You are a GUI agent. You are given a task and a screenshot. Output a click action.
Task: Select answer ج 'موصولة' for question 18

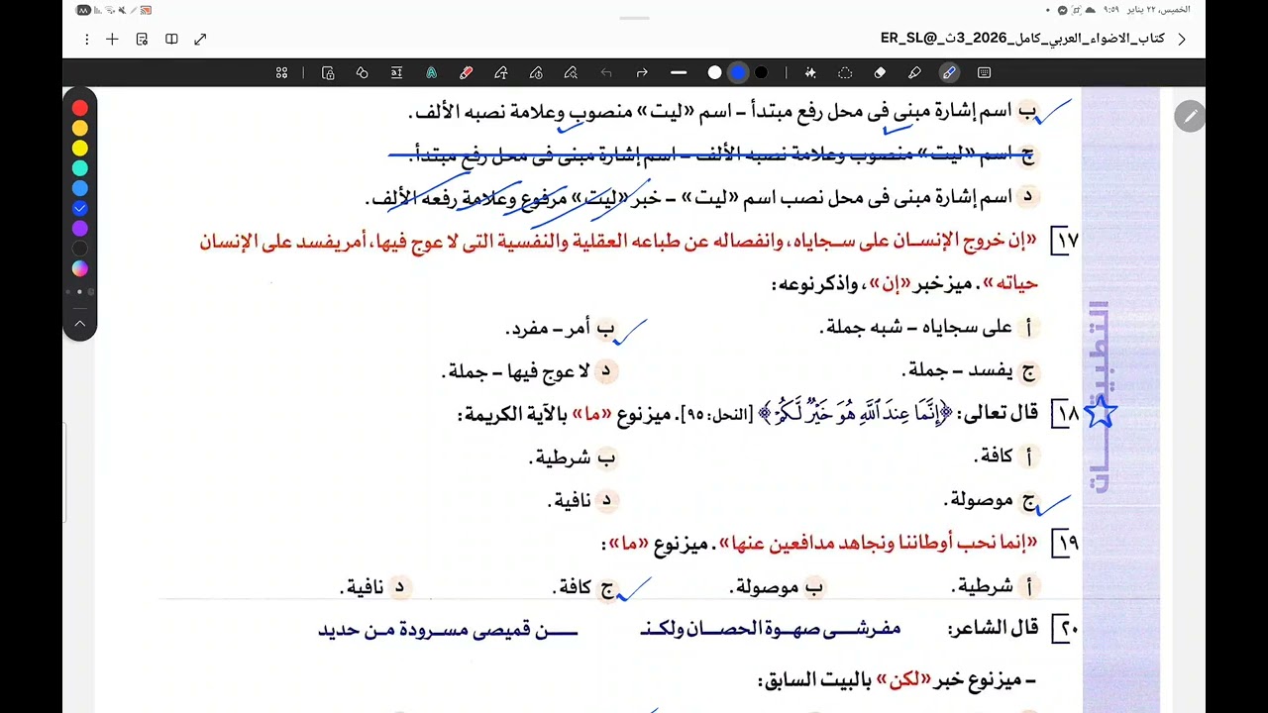(x=992, y=501)
